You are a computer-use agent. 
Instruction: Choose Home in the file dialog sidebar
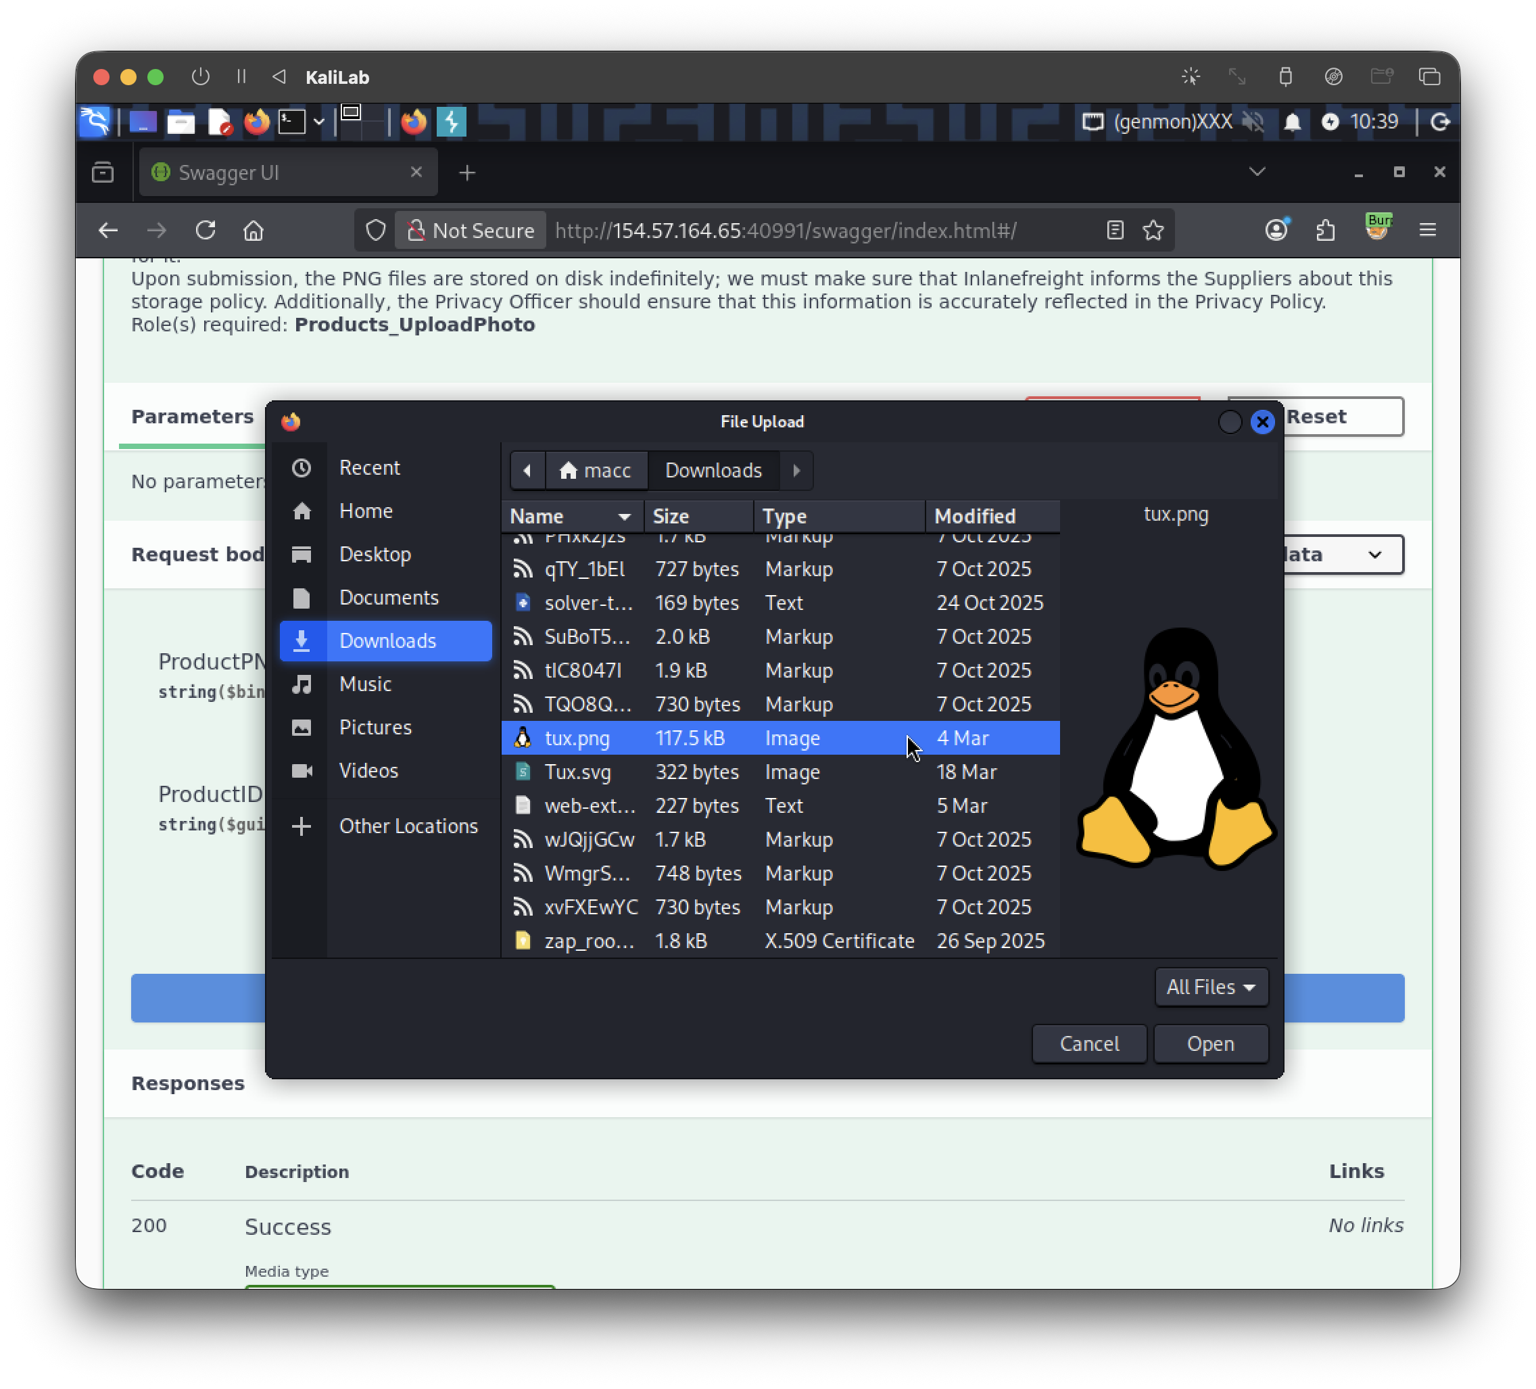[x=385, y=511]
